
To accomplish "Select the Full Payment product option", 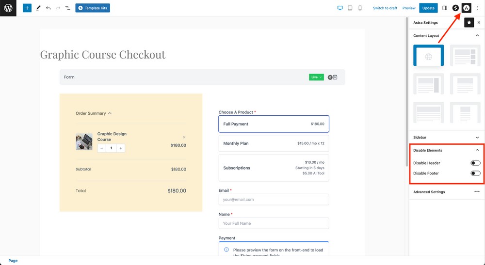I will (x=274, y=124).
